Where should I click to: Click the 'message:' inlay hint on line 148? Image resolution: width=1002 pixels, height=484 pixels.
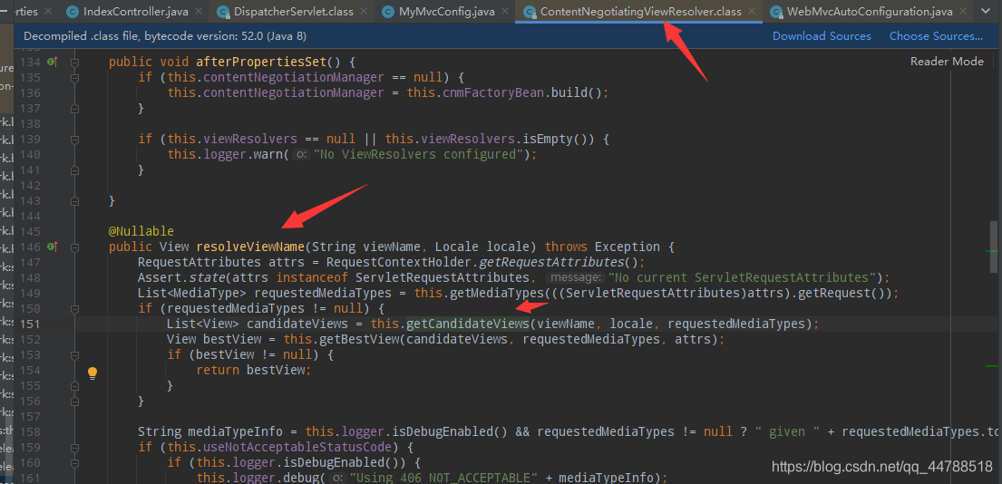point(577,277)
